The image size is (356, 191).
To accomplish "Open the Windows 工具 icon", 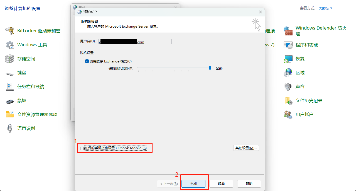I will pos(10,45).
